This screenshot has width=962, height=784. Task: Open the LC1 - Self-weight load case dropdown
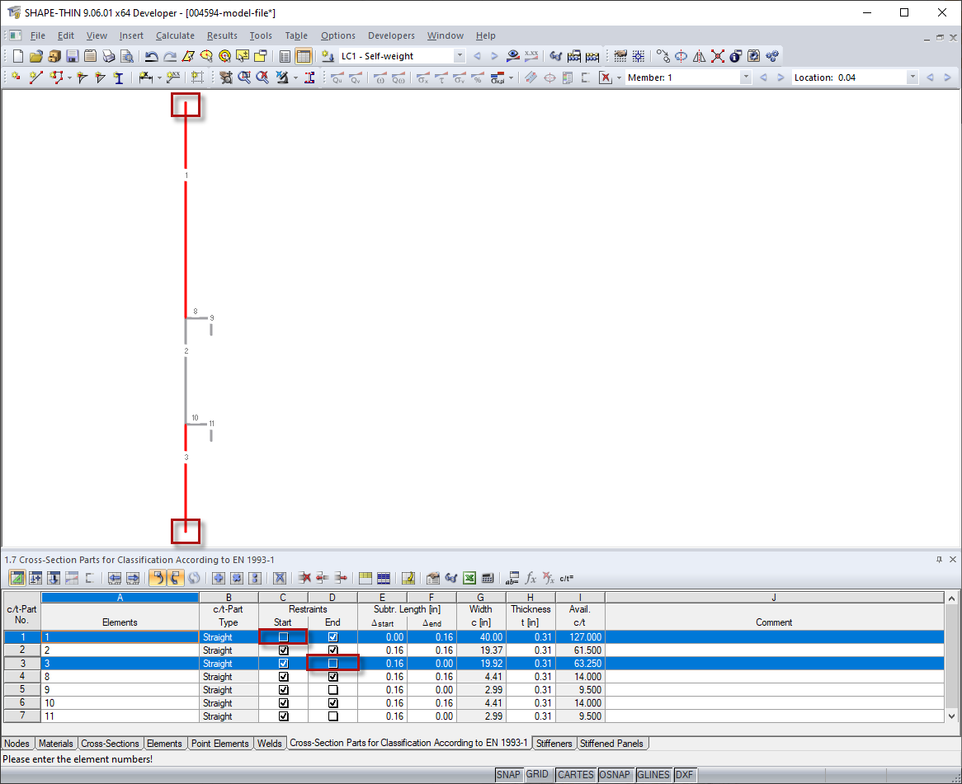click(460, 55)
